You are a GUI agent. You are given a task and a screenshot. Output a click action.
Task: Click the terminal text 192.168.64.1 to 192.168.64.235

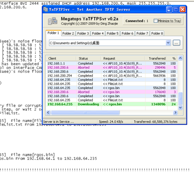tap(62, 159)
